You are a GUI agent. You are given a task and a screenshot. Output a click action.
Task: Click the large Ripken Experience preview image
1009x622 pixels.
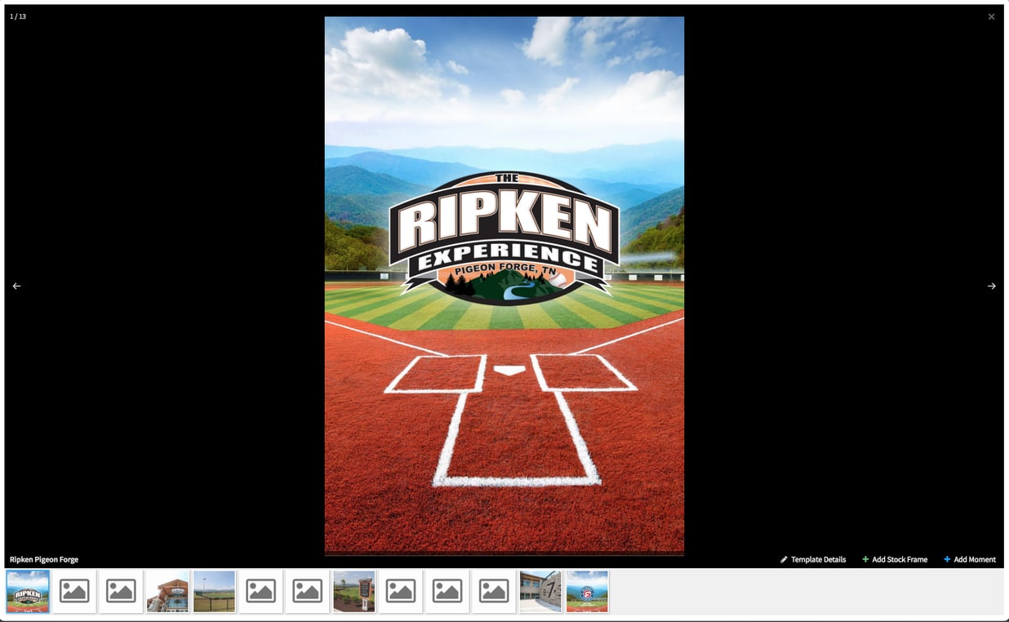tap(504, 285)
